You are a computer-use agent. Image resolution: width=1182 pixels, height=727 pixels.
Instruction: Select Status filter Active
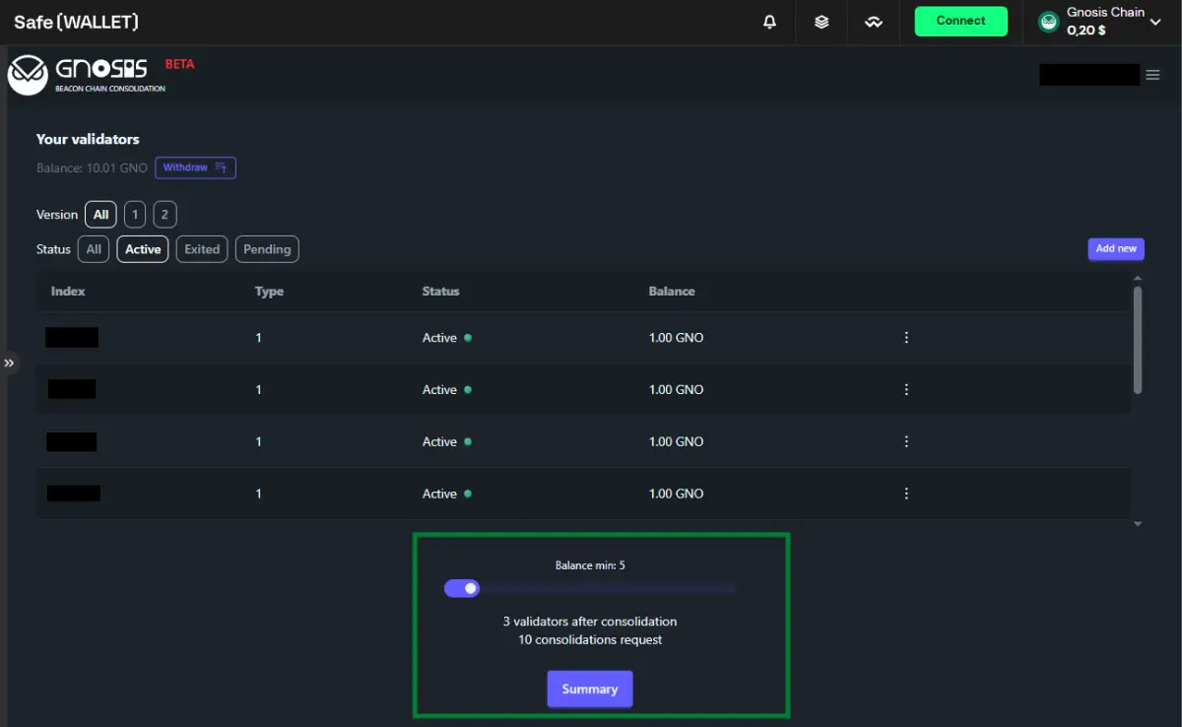click(x=143, y=249)
